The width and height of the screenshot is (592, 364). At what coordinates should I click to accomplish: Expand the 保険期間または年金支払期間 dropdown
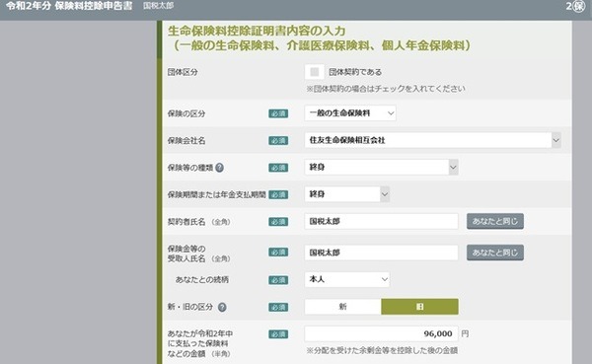click(347, 194)
